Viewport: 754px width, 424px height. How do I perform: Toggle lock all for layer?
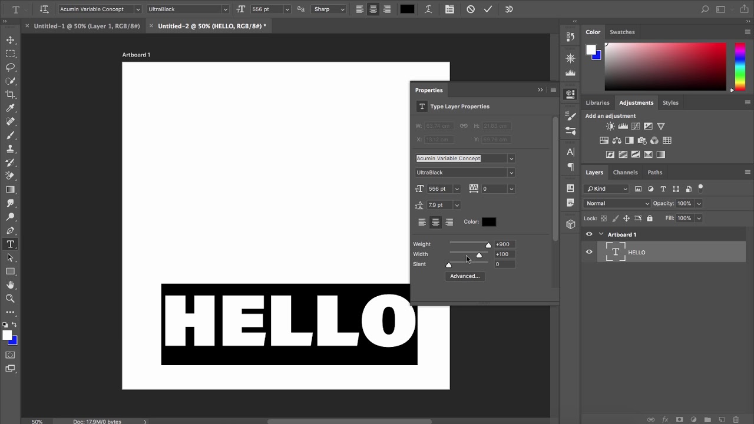(650, 218)
